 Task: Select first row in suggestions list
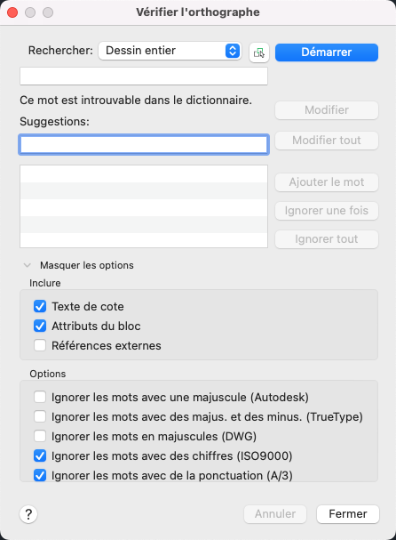pos(144,173)
